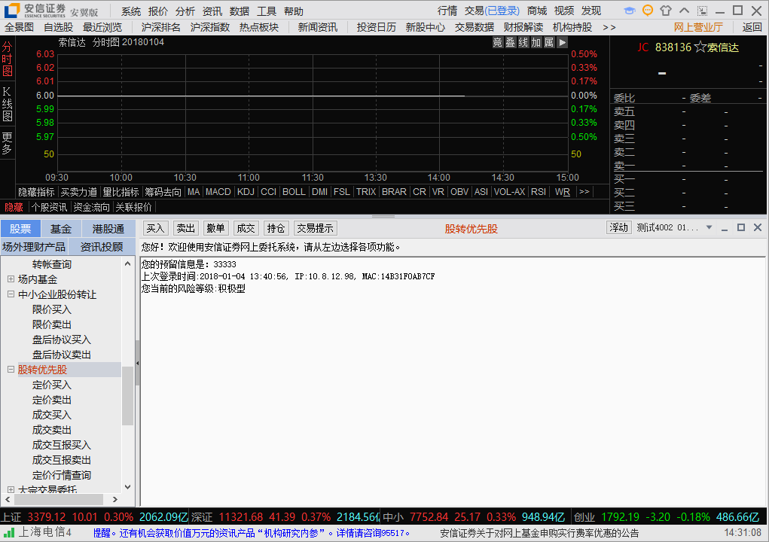Click the panel splitter collapse arrow
This screenshot has width=769, height=542.
(137, 363)
